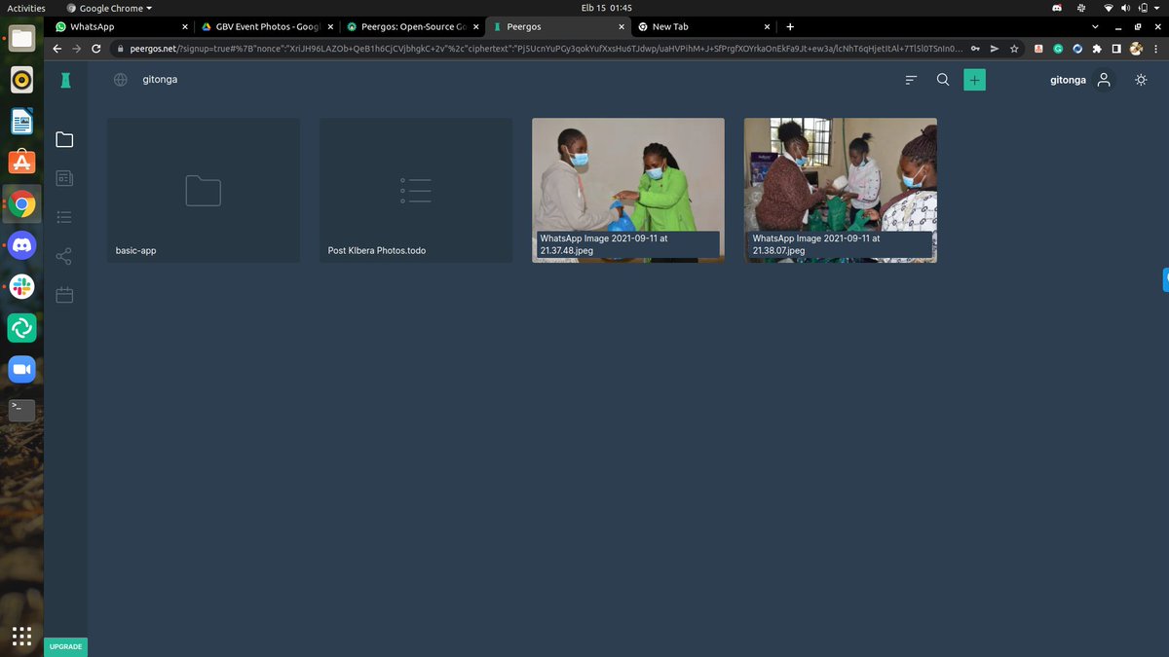Close the New Tab browser tab

point(767,26)
